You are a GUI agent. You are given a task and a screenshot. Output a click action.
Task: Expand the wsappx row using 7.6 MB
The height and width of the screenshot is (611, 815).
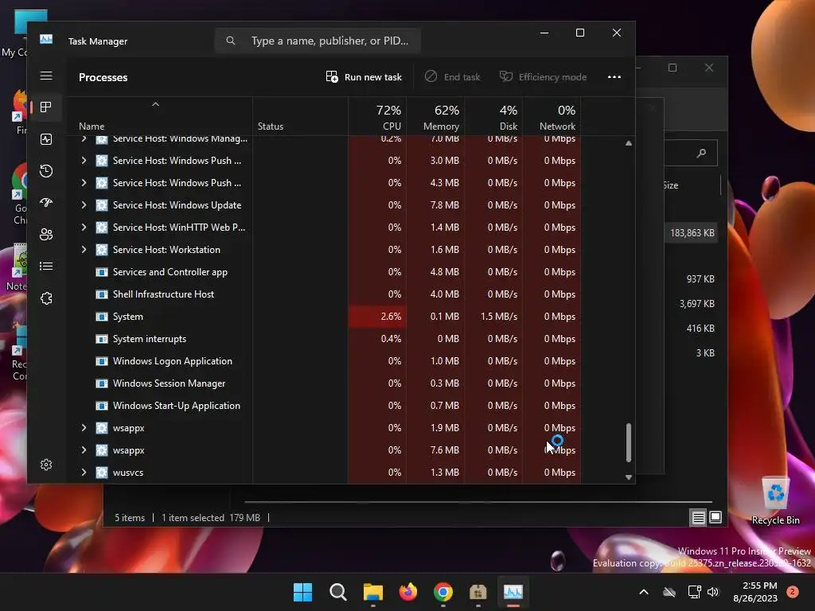(x=84, y=450)
